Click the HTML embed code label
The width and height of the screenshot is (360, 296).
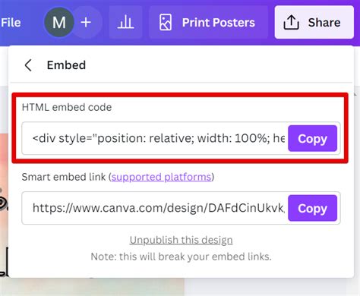[x=67, y=107]
